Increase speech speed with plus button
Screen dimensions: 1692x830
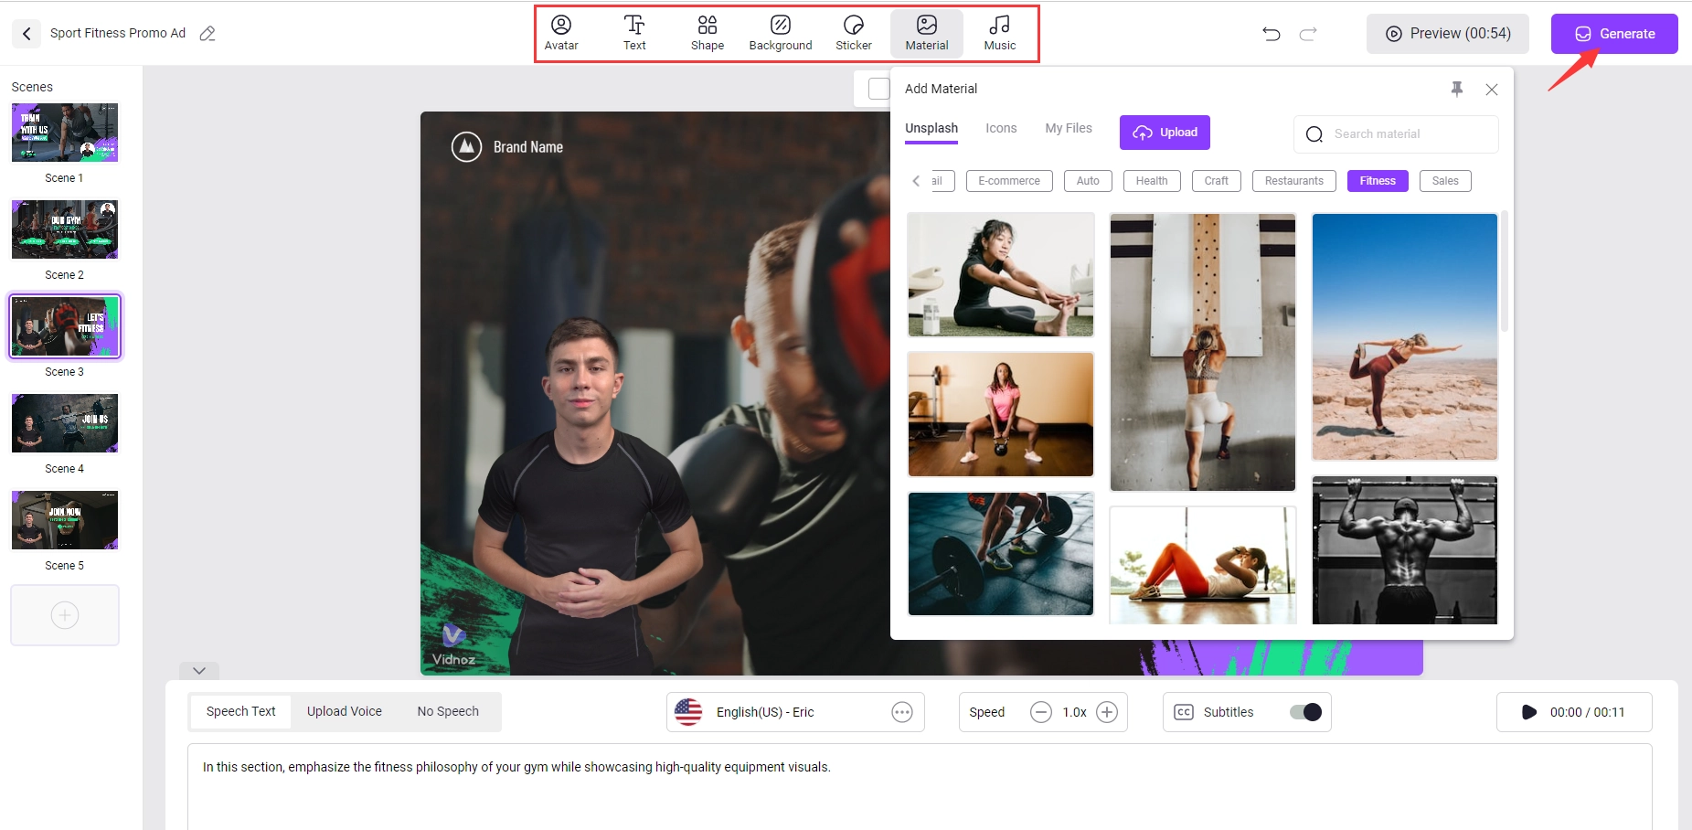tap(1107, 712)
